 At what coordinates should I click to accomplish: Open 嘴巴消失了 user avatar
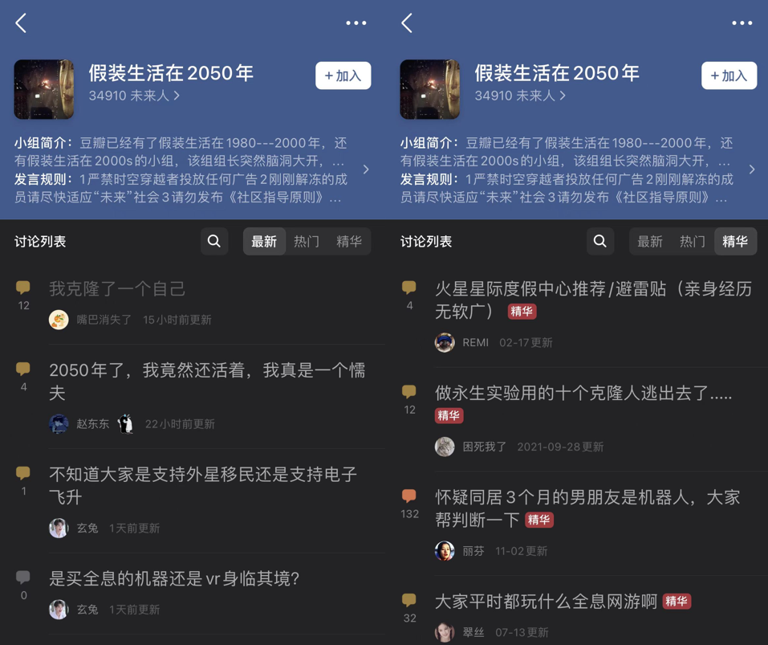pyautogui.click(x=59, y=320)
